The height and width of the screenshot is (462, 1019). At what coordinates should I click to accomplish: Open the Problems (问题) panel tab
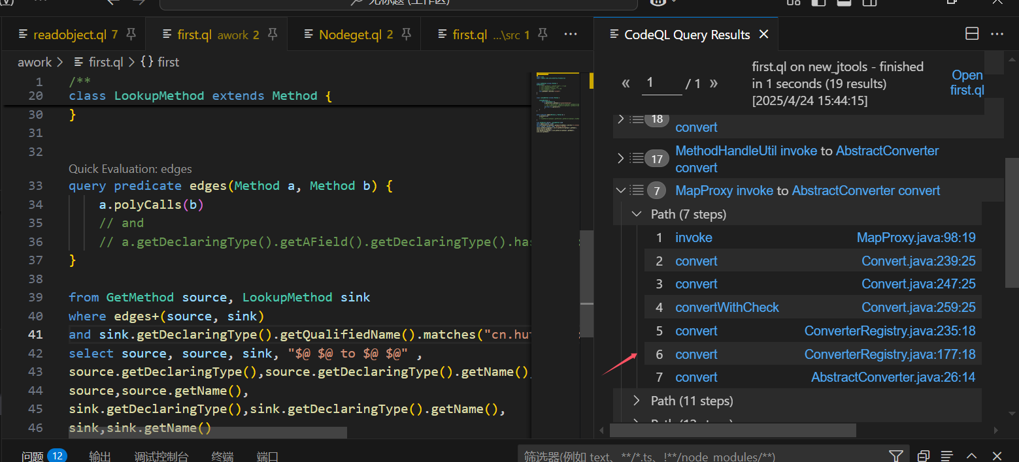(33, 456)
